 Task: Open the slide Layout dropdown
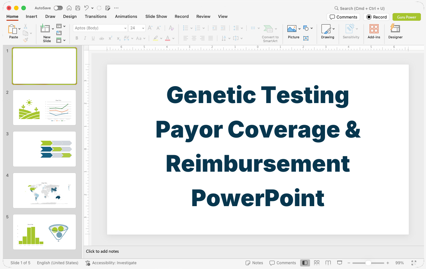pos(61,26)
